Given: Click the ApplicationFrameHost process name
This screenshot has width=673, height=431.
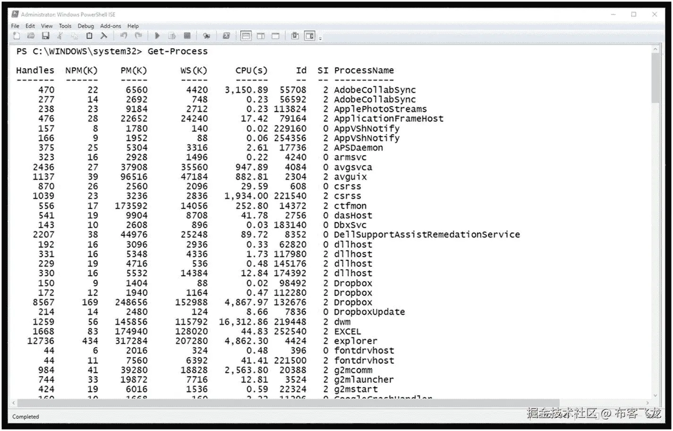Looking at the screenshot, I should coord(389,119).
